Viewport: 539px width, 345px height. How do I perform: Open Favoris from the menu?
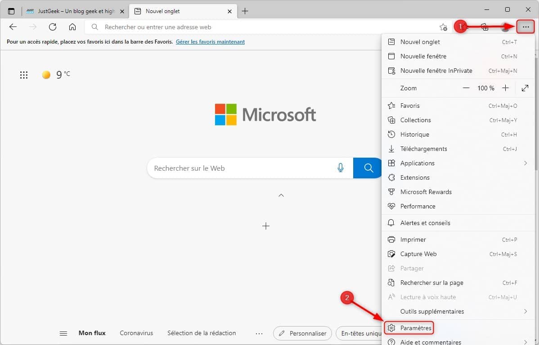click(x=458, y=106)
